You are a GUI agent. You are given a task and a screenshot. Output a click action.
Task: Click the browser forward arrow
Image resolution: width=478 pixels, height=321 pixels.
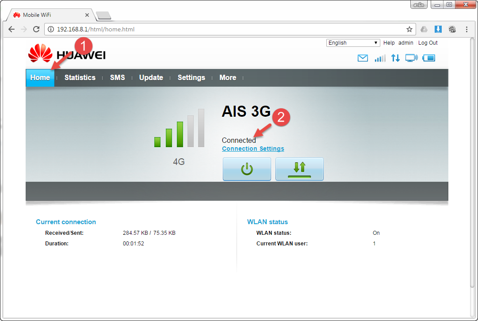pyautogui.click(x=24, y=29)
